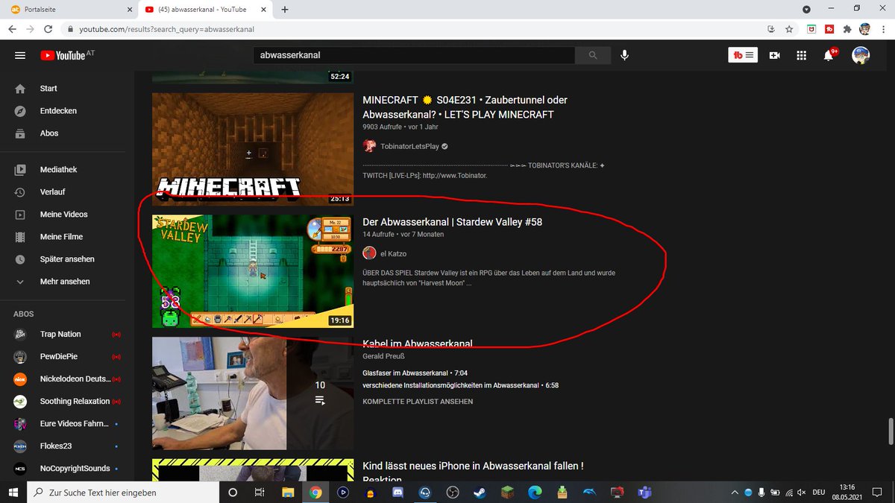Reload the page
This screenshot has width=895, height=503.
(48, 29)
